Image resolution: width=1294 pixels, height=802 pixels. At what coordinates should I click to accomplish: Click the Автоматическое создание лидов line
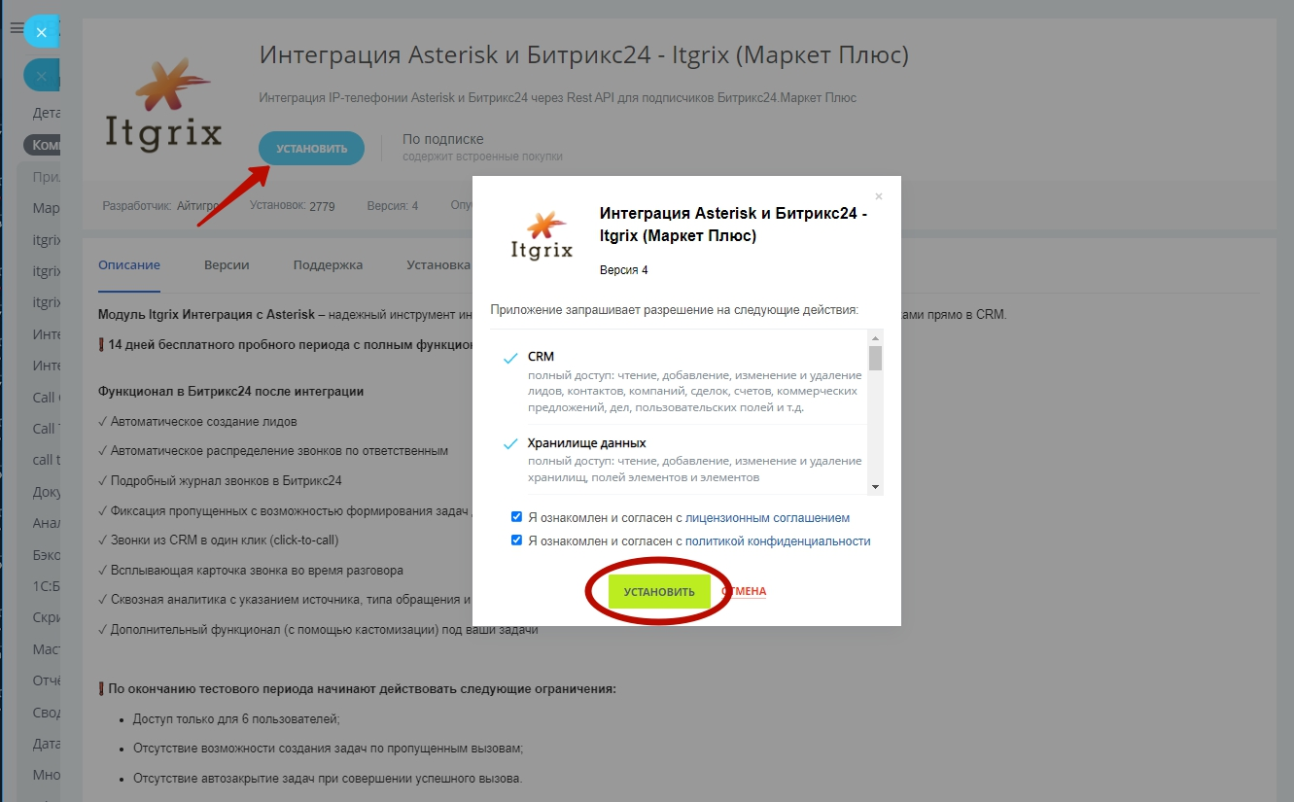pos(197,422)
